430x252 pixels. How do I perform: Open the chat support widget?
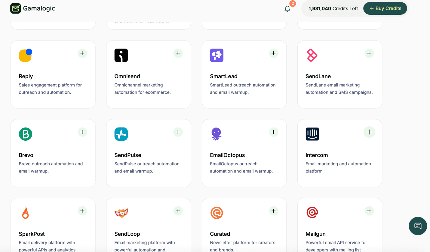418,226
